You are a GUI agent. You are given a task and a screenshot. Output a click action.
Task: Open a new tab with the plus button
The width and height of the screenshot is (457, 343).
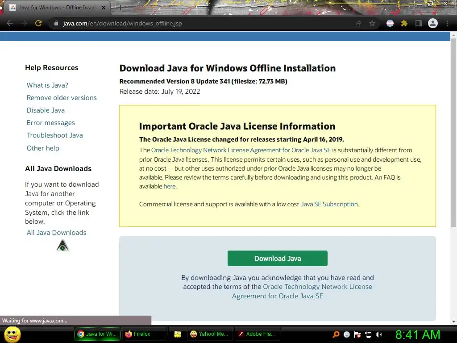120,8
